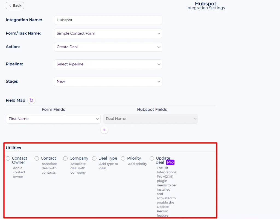Click the Pipeline label
280x219 pixels.
[x=14, y=64]
